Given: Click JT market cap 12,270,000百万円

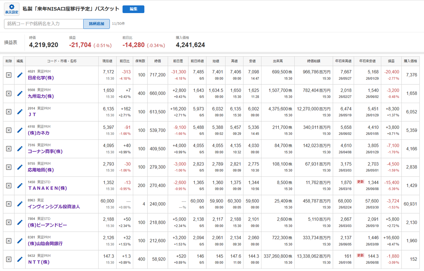Looking at the screenshot, I should point(314,109).
